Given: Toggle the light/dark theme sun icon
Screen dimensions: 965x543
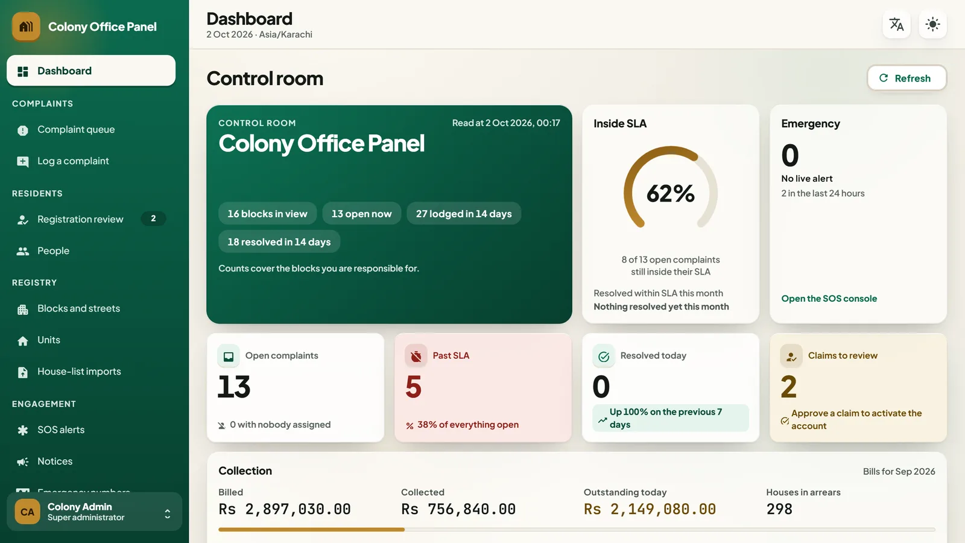Looking at the screenshot, I should pyautogui.click(x=932, y=25).
